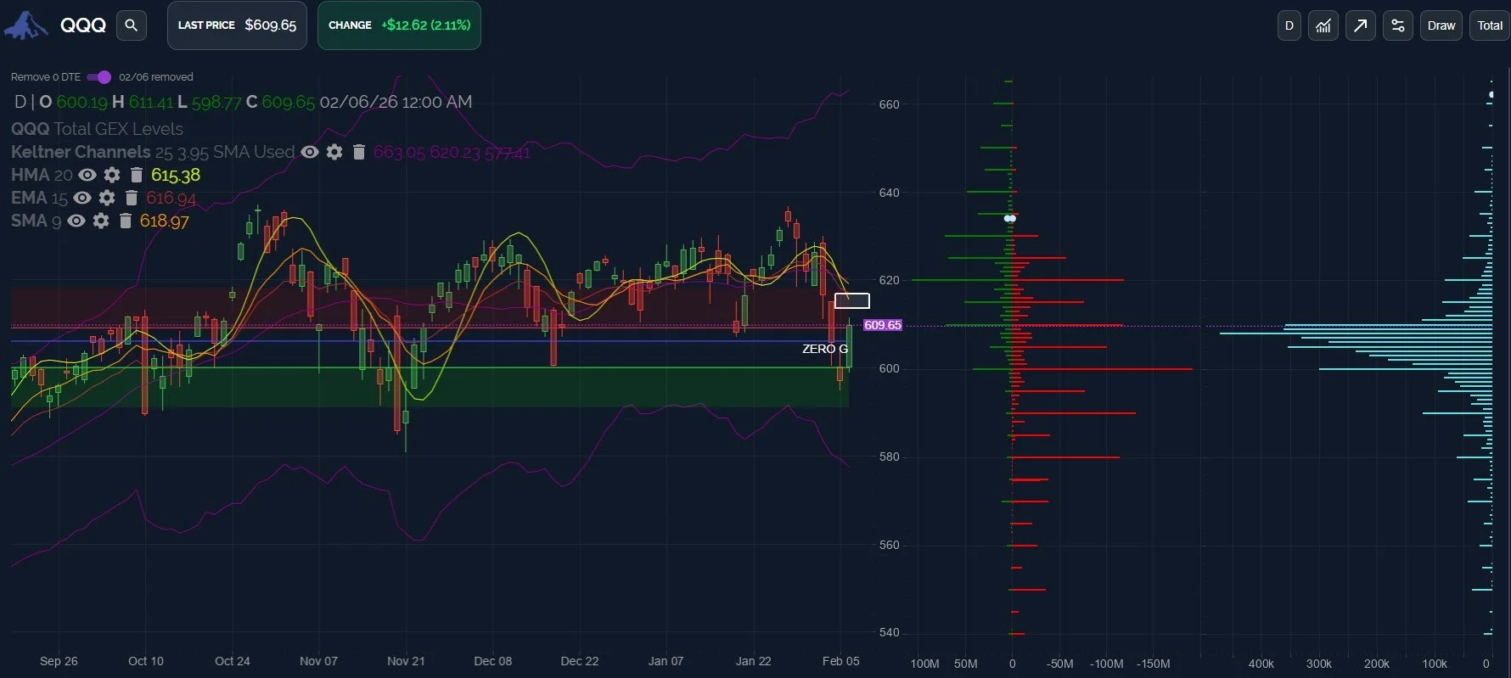Image resolution: width=1511 pixels, height=678 pixels.
Task: Click the 660 price axis label
Action: click(x=889, y=104)
